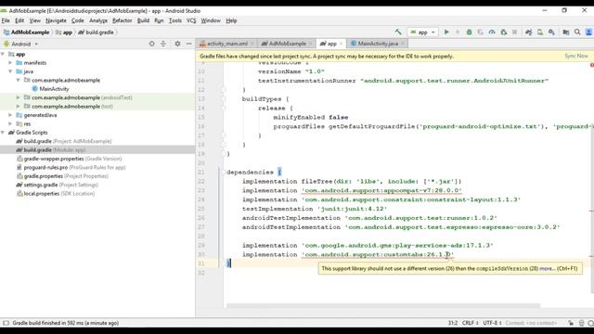Open the Build menu
This screenshot has width=594, height=334.
coord(143,20)
